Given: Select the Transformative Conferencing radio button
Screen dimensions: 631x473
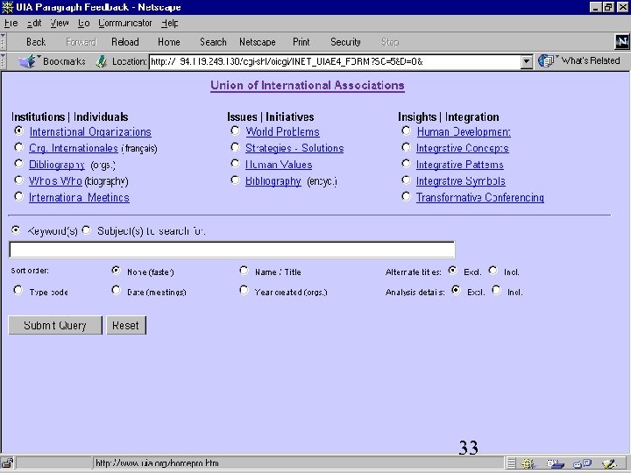Looking at the screenshot, I should [x=406, y=196].
